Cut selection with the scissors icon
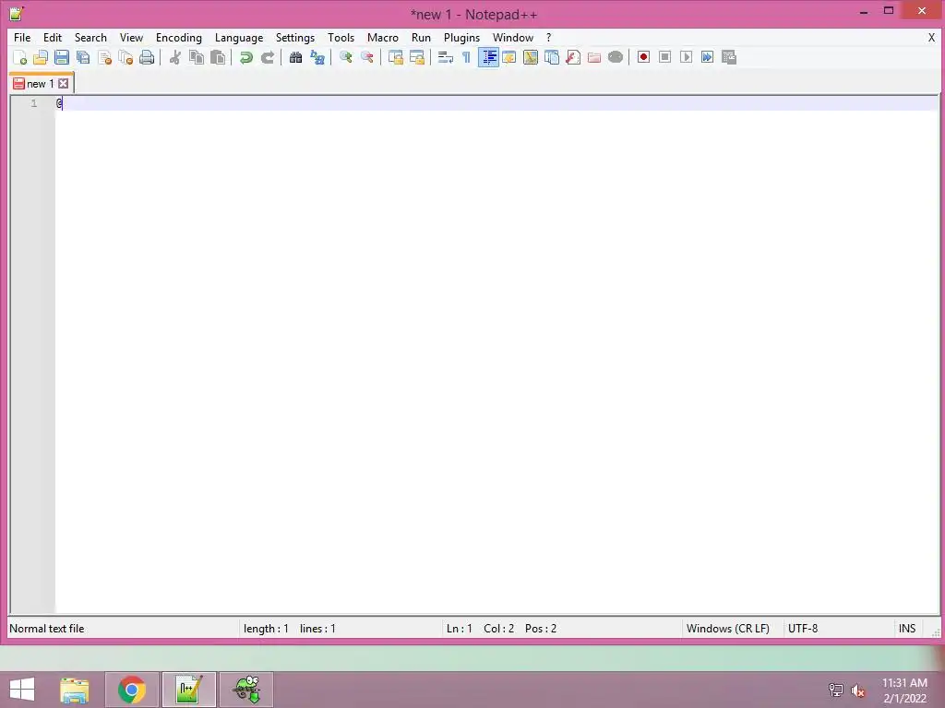Viewport: 945px width, 708px height. (174, 57)
